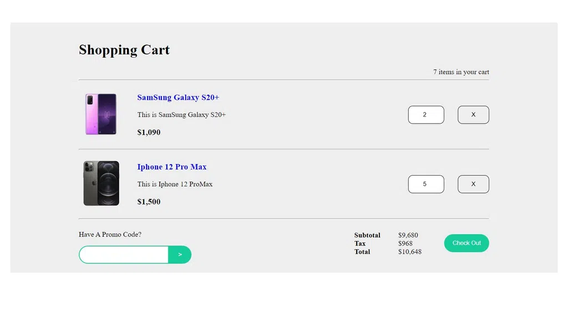Viewport: 568px width, 322px height.
Task: Click the Tax label
Action: [x=359, y=243]
